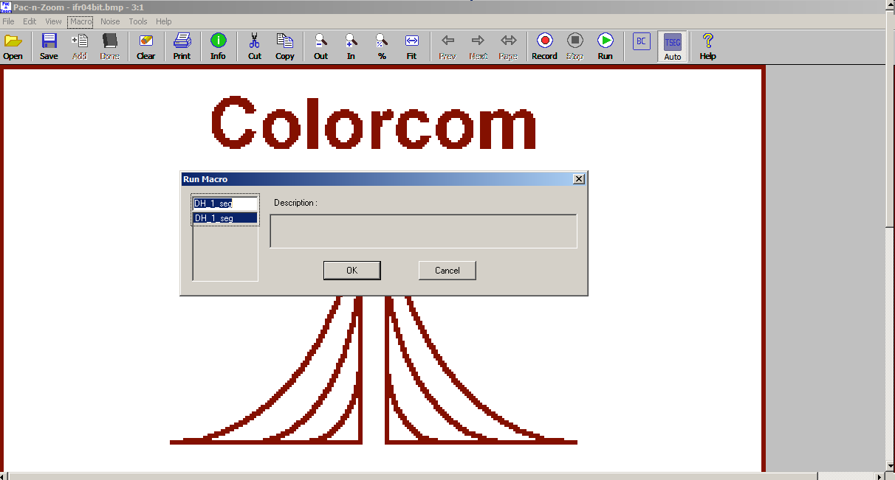Select DH_1_seg in the macro list
The image size is (895, 480).
point(225,218)
